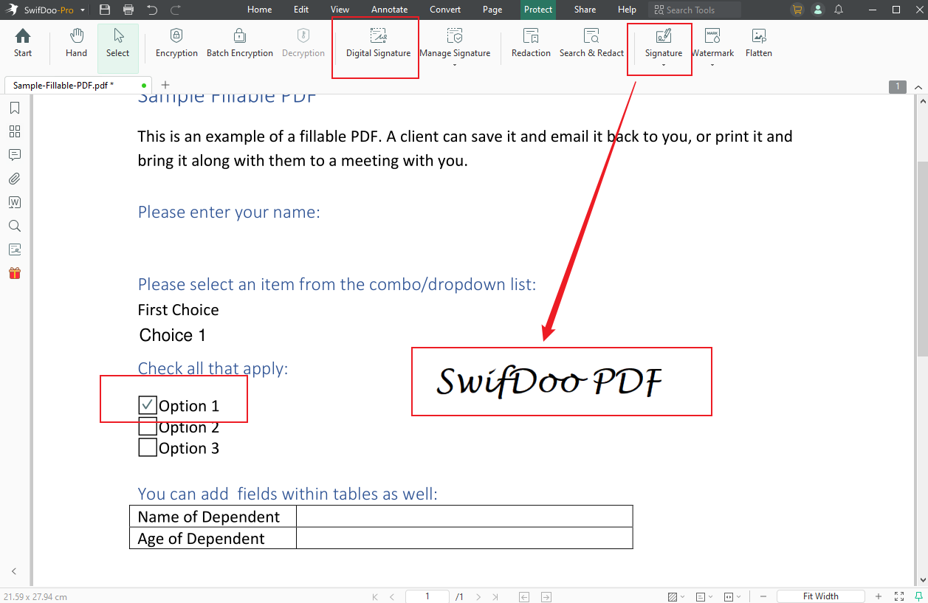Image resolution: width=928 pixels, height=603 pixels.
Task: Enable the Option 2 checkbox
Action: coord(147,426)
